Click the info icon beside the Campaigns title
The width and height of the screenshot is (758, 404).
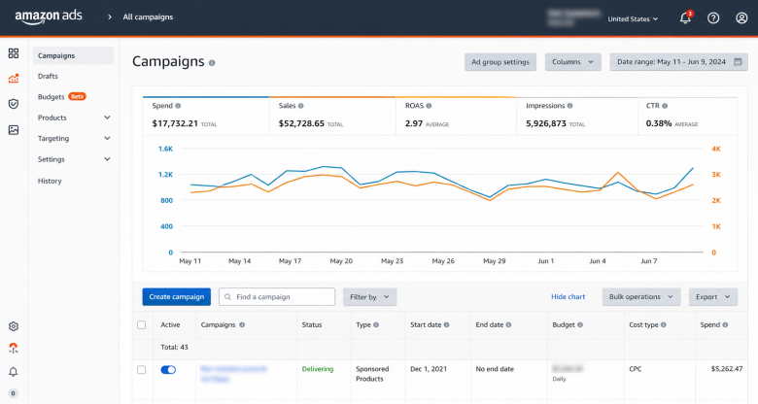[212, 63]
